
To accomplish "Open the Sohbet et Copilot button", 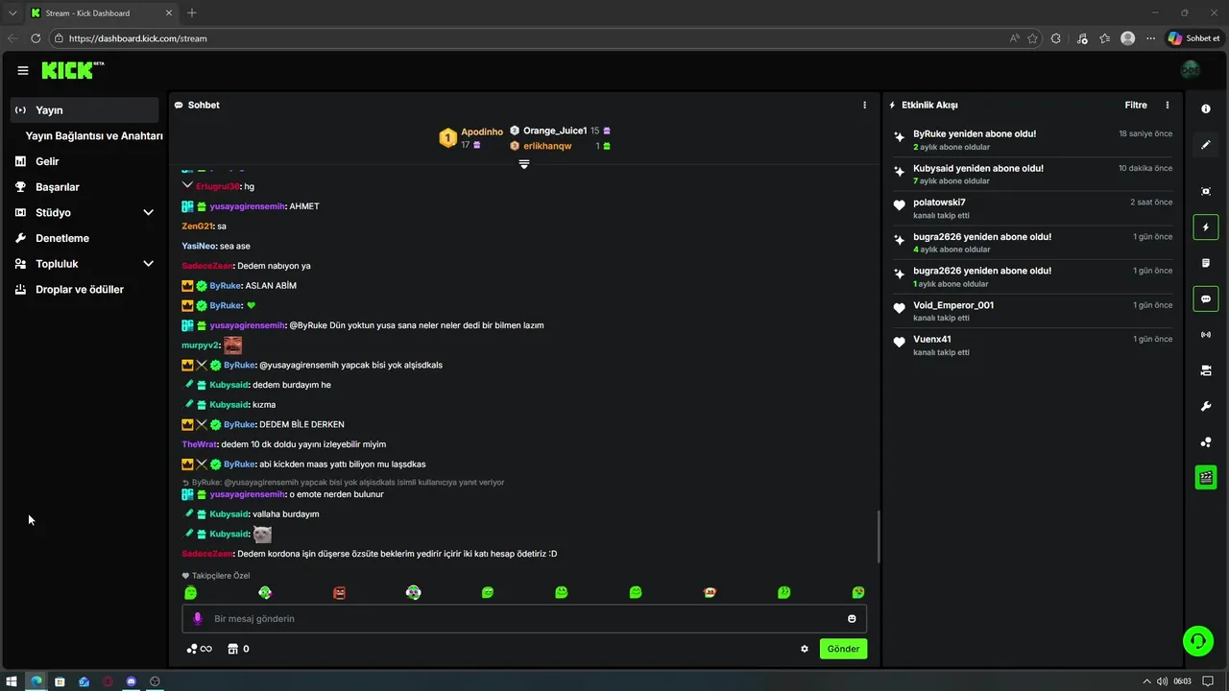I will pyautogui.click(x=1193, y=38).
